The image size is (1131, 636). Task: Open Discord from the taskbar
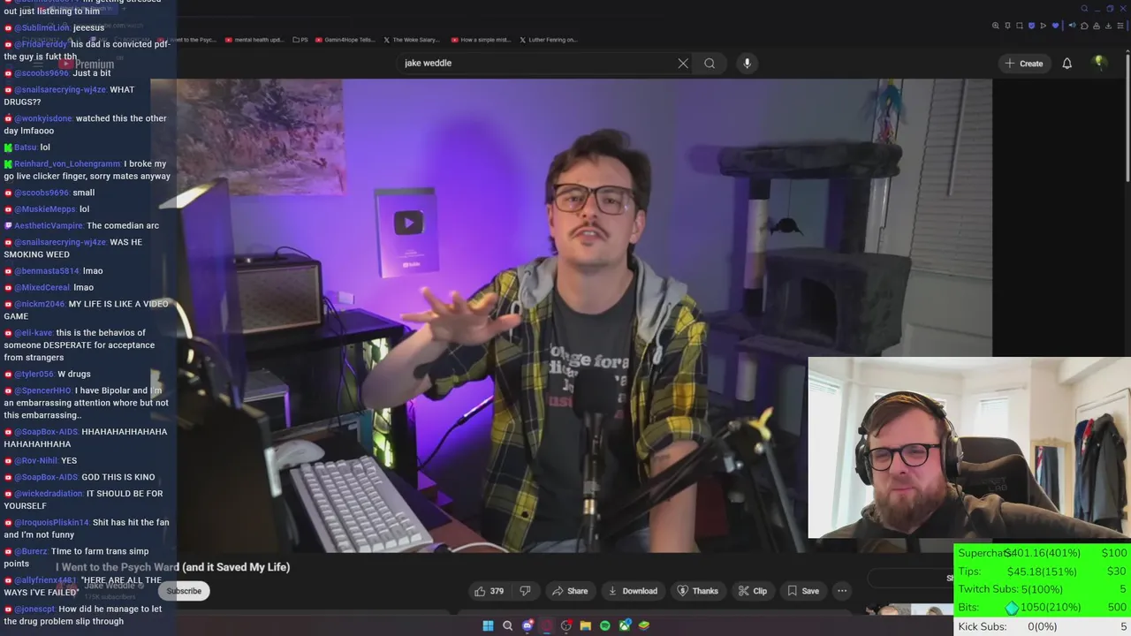click(528, 625)
